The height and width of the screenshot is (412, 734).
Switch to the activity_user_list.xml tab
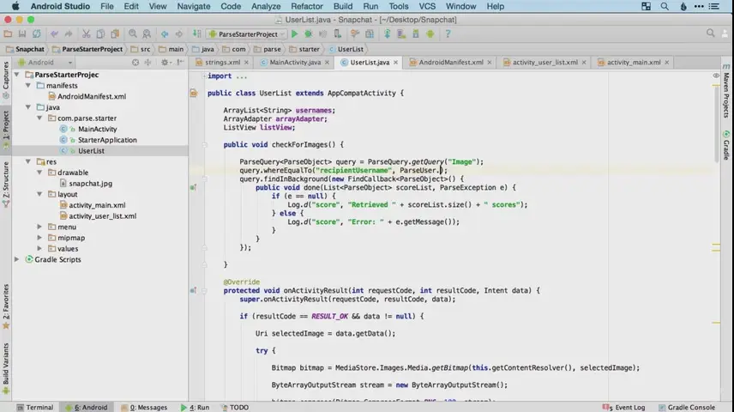[544, 63]
